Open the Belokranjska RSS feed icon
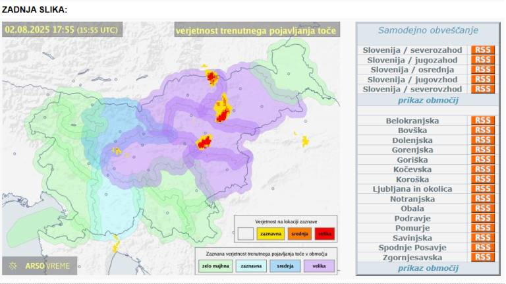 pos(482,121)
